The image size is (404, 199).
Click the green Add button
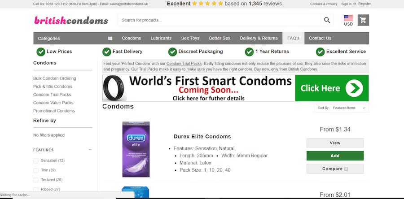pyautogui.click(x=335, y=156)
